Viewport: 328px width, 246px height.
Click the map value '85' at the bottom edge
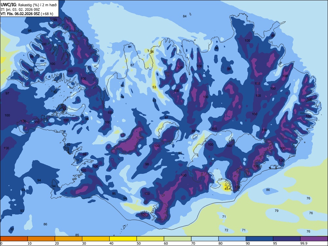(77, 235)
